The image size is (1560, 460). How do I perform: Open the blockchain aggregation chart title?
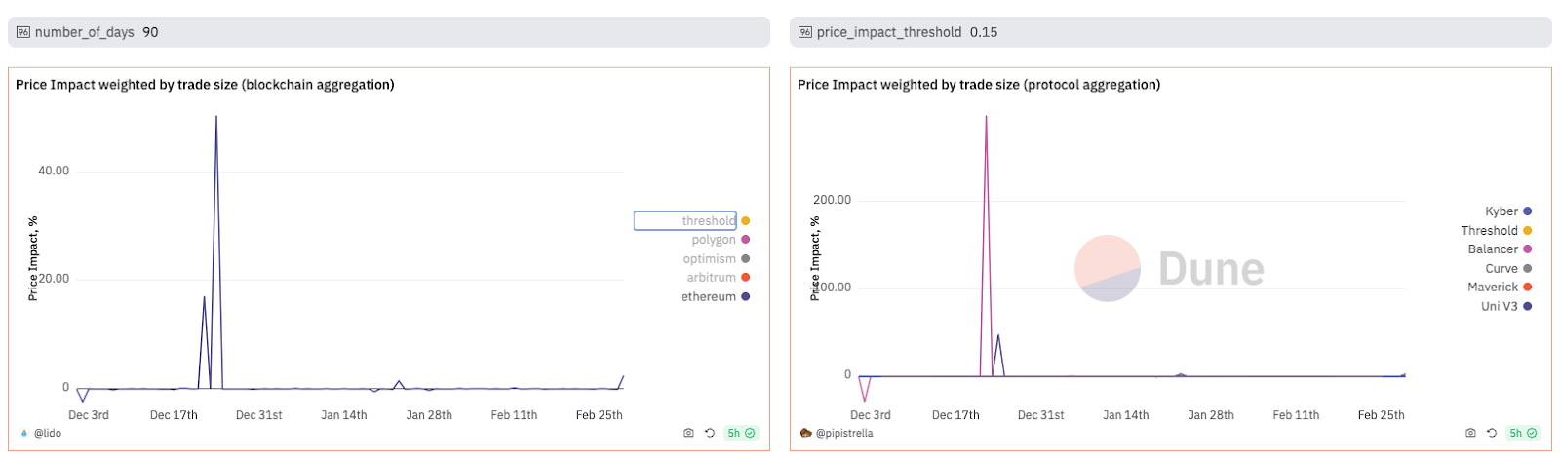[205, 85]
